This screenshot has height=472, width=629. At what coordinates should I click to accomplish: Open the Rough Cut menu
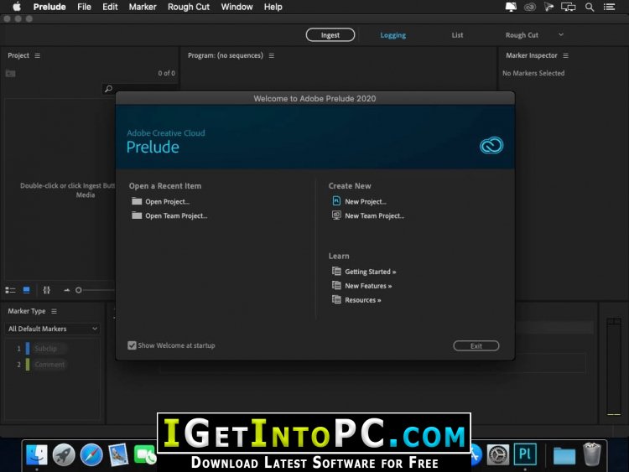tap(189, 7)
